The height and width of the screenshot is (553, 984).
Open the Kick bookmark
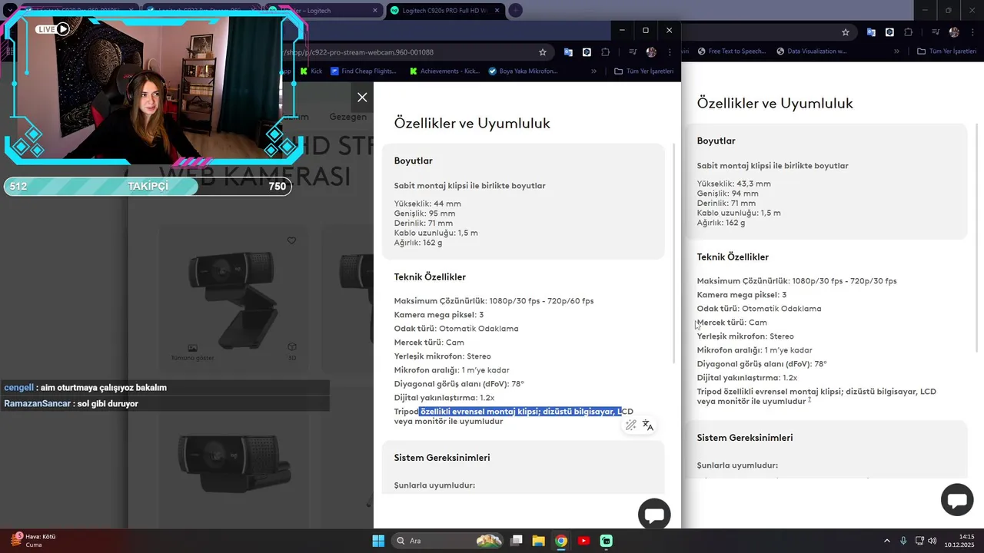(x=311, y=71)
